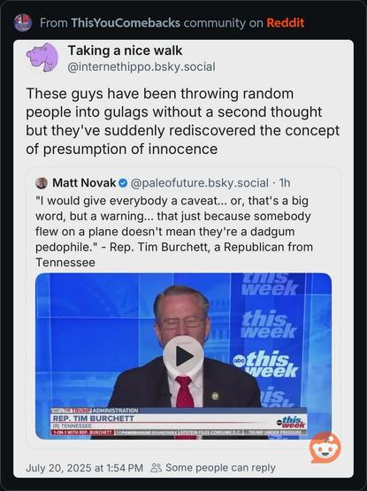Click the abc This Week logo in video
The image size is (367, 491).
click(265, 364)
